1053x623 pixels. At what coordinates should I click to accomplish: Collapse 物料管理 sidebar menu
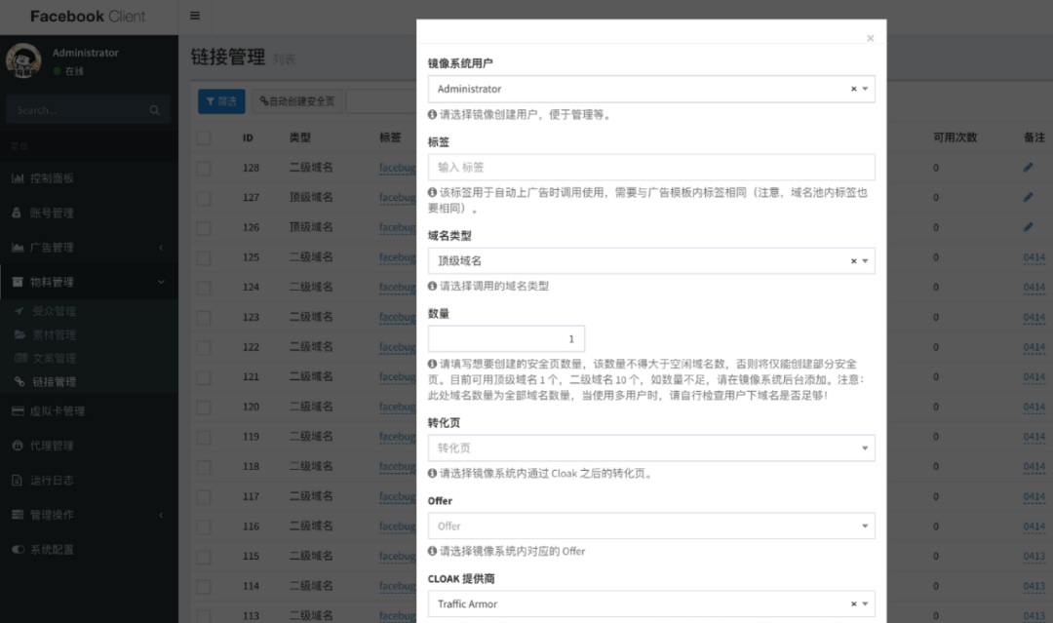89,282
